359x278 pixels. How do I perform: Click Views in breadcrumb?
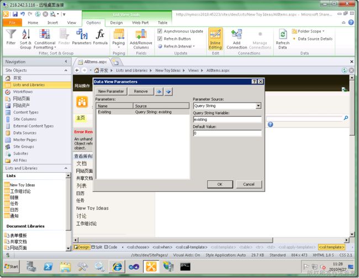(x=193, y=70)
